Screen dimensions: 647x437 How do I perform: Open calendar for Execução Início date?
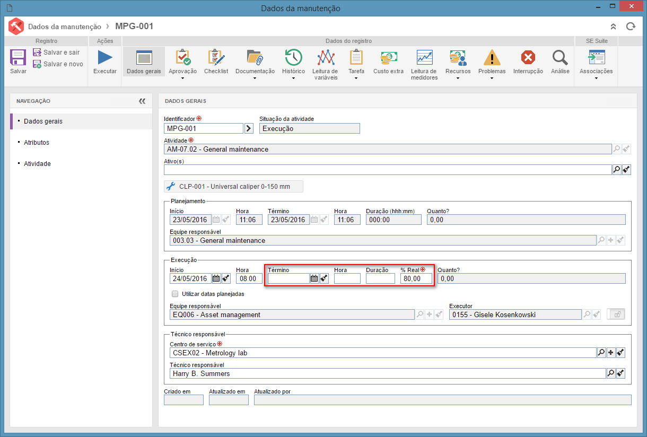click(x=216, y=278)
